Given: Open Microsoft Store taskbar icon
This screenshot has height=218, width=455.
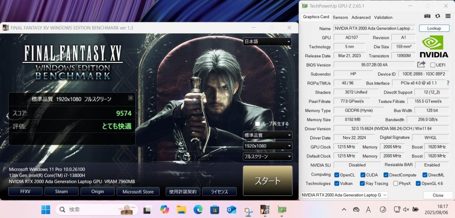Looking at the screenshot, I should coord(215,209).
